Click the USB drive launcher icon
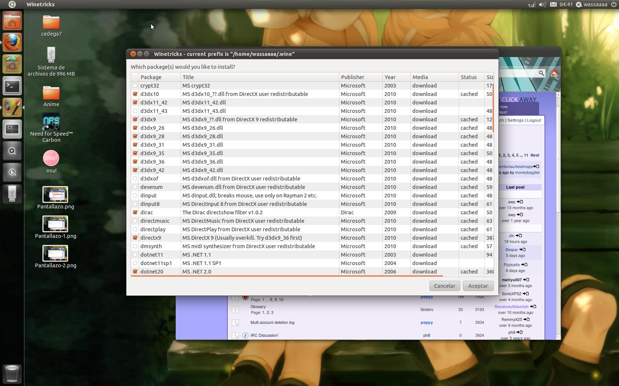619x386 pixels. pyautogui.click(x=12, y=193)
